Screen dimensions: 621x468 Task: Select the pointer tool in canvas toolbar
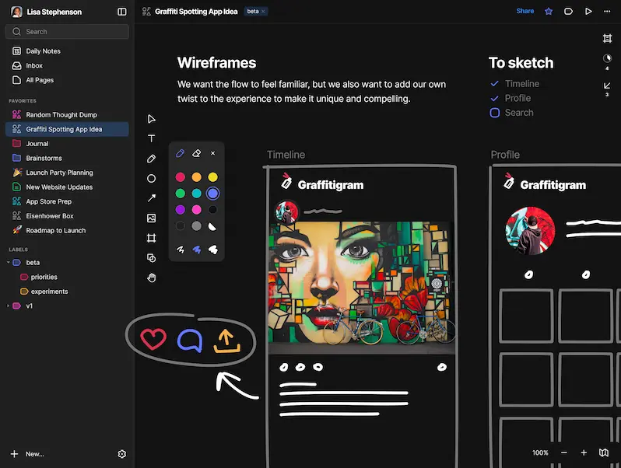[x=151, y=119]
